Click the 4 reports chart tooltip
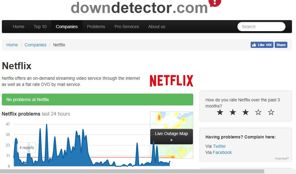 point(27,147)
